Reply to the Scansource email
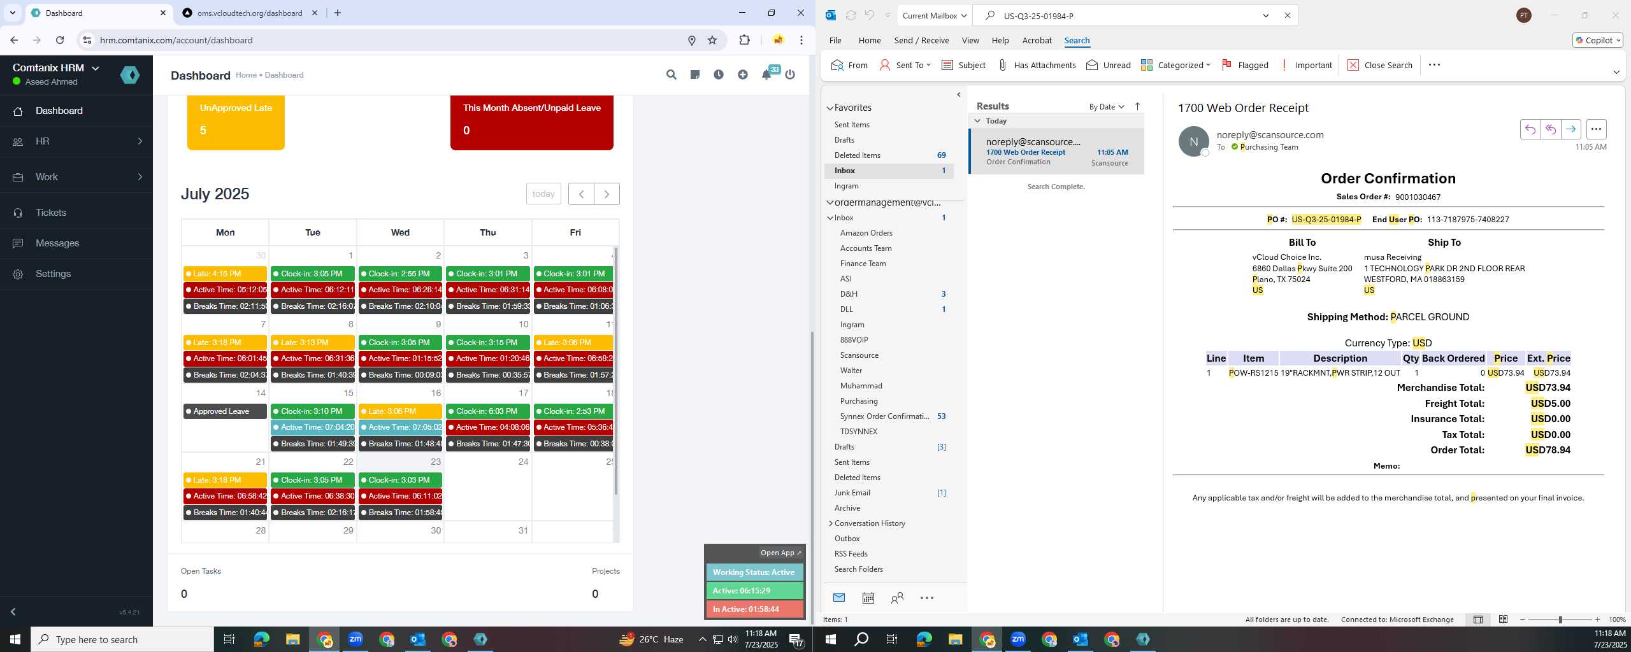This screenshot has height=652, width=1631. coord(1530,129)
